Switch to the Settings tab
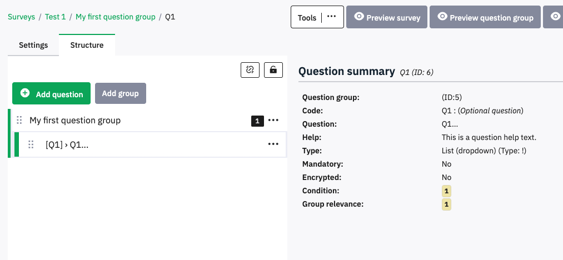 (x=33, y=45)
